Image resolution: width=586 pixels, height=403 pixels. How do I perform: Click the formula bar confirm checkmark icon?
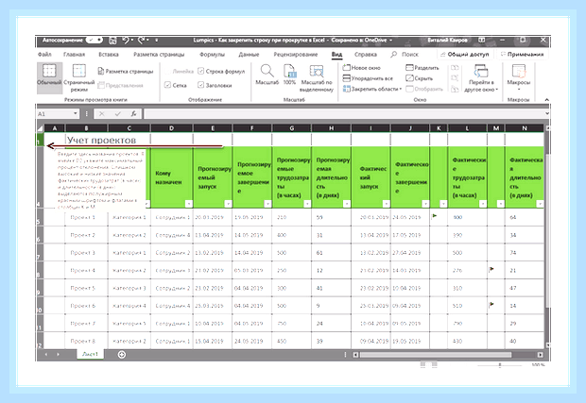click(118, 114)
